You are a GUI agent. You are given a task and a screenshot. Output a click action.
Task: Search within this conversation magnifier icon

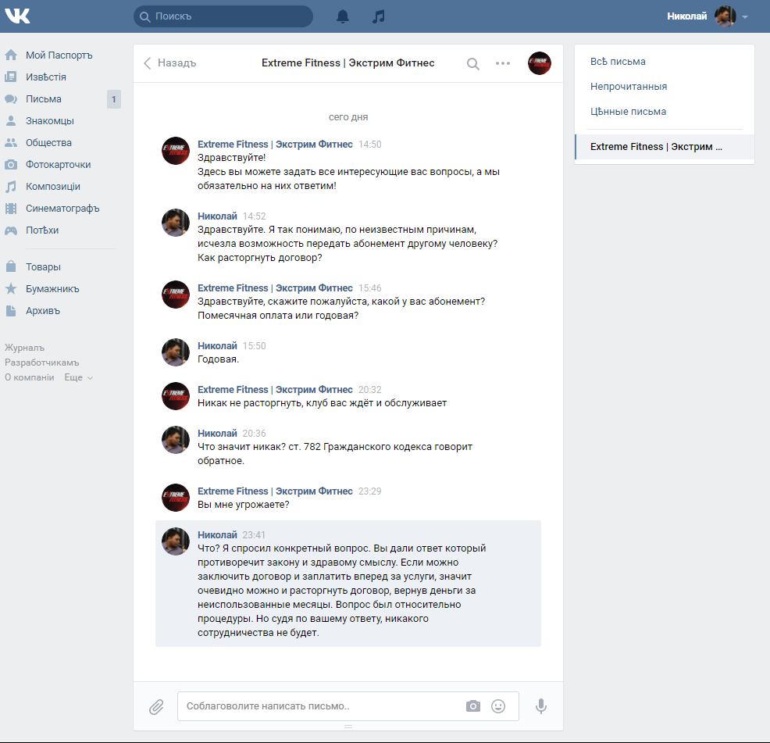(473, 63)
